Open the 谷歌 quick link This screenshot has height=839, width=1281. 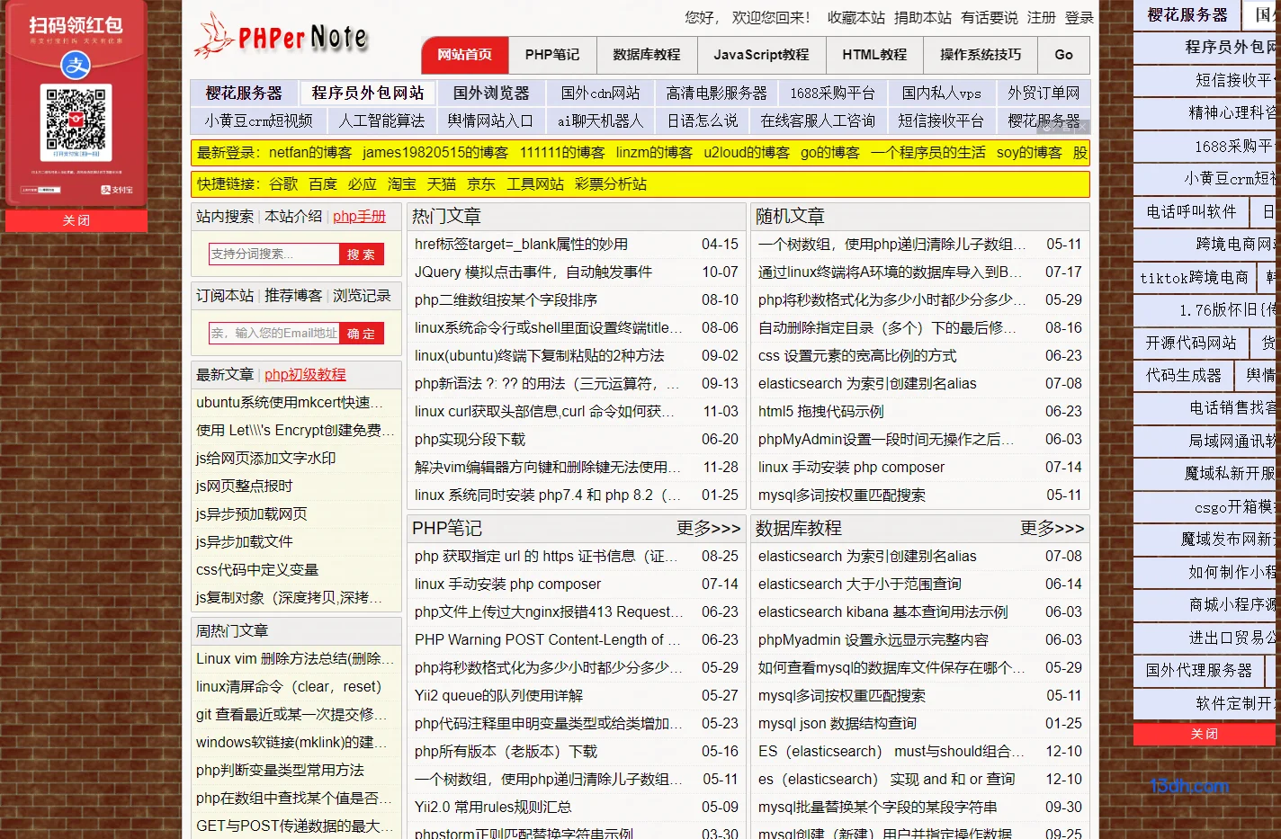283,184
